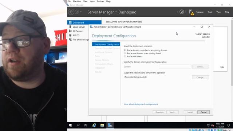233x131 pixels.
Task: Click the refresh icon in Server Manager header
Action: pyautogui.click(x=182, y=12)
